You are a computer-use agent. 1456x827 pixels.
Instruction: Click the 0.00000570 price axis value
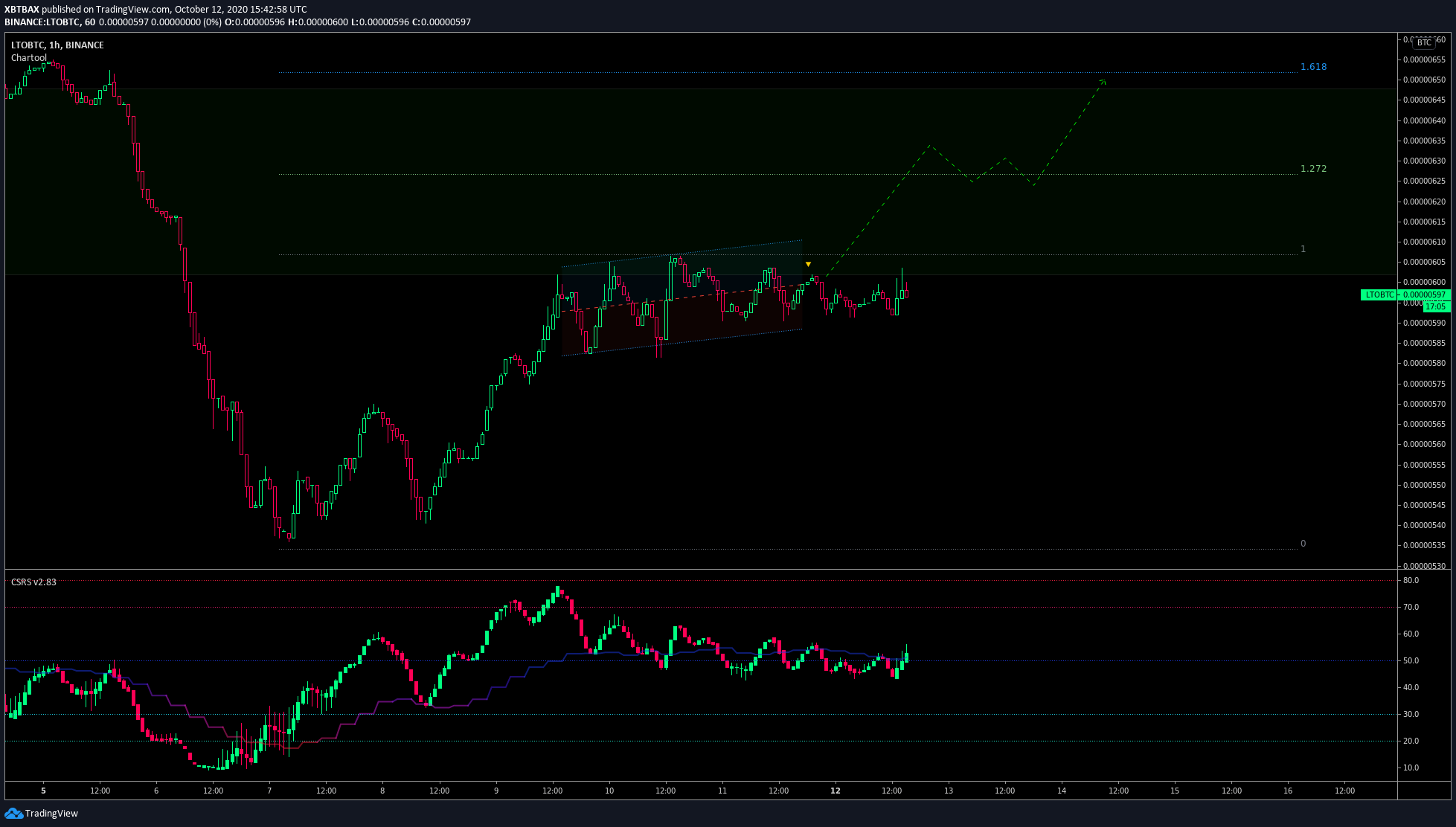1424,404
